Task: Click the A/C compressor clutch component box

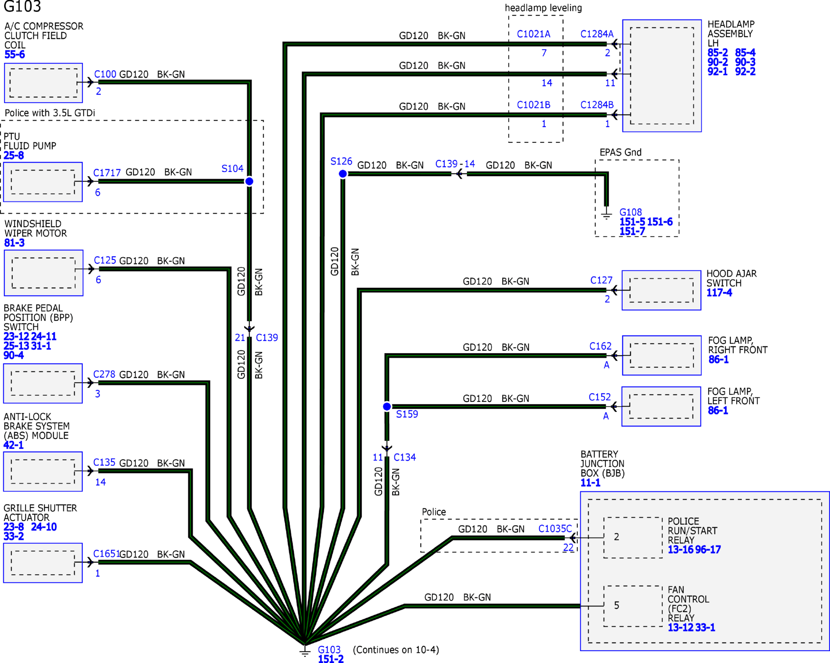Action: 43,83
